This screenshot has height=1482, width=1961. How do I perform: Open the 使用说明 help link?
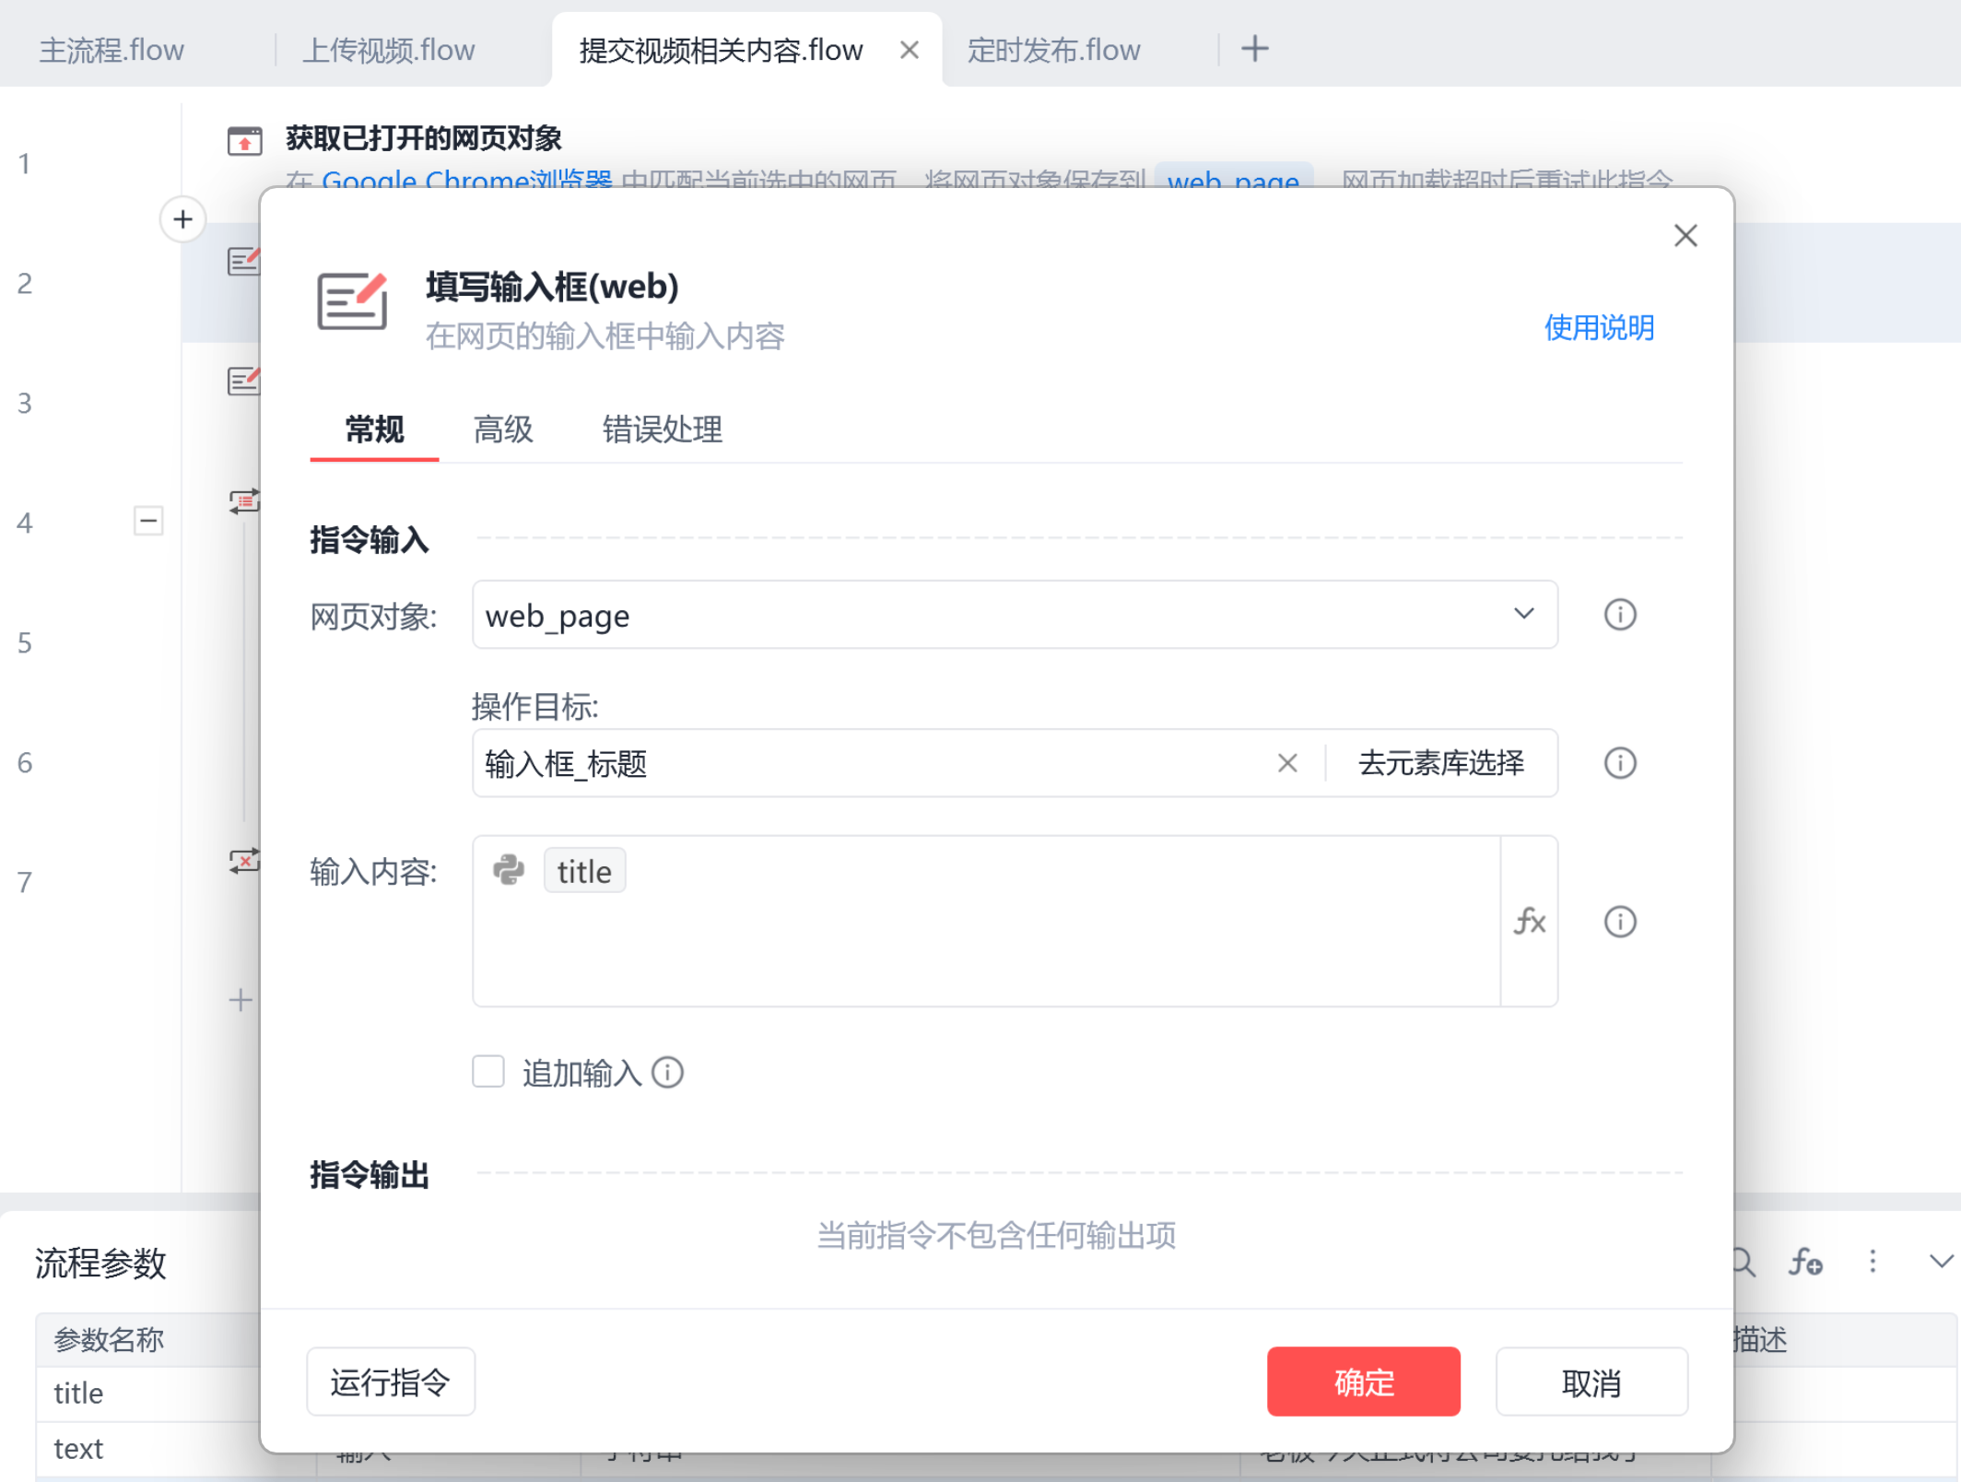tap(1599, 328)
